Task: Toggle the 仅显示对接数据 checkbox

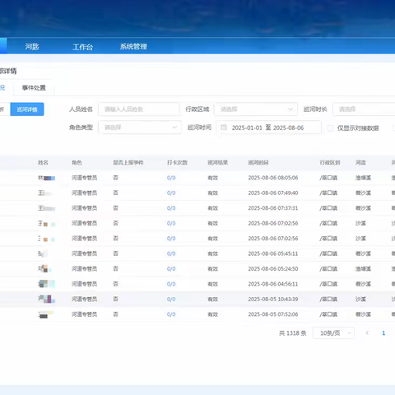Action: tap(331, 128)
